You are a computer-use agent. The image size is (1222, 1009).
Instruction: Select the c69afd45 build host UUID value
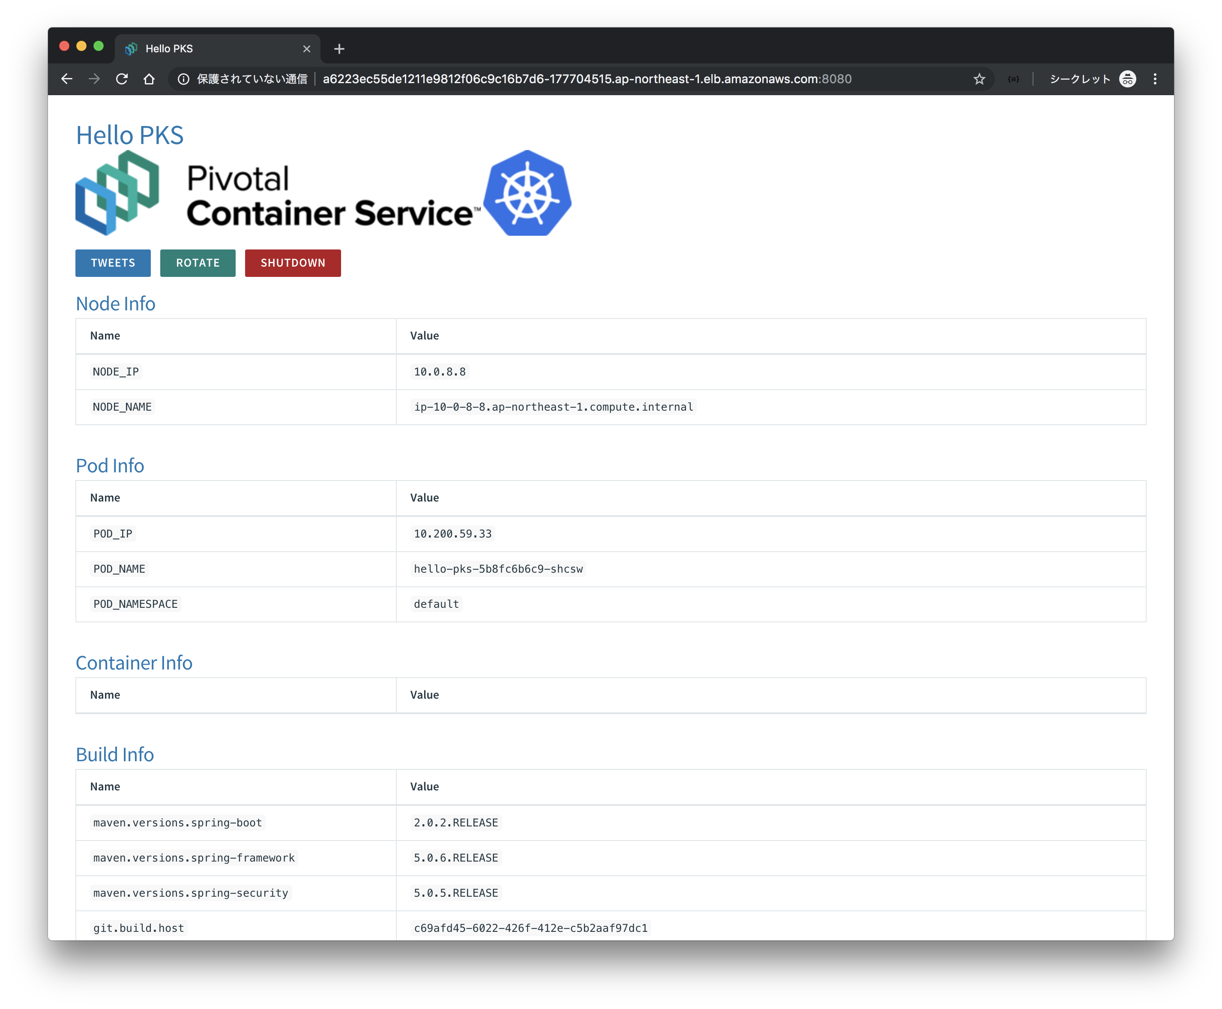(x=530, y=928)
